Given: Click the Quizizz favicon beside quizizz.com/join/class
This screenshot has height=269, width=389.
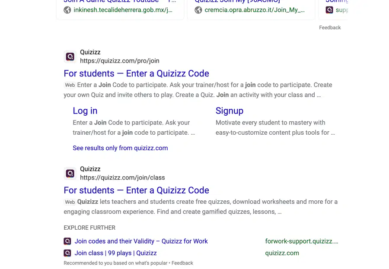Looking at the screenshot, I should pyautogui.click(x=70, y=173).
